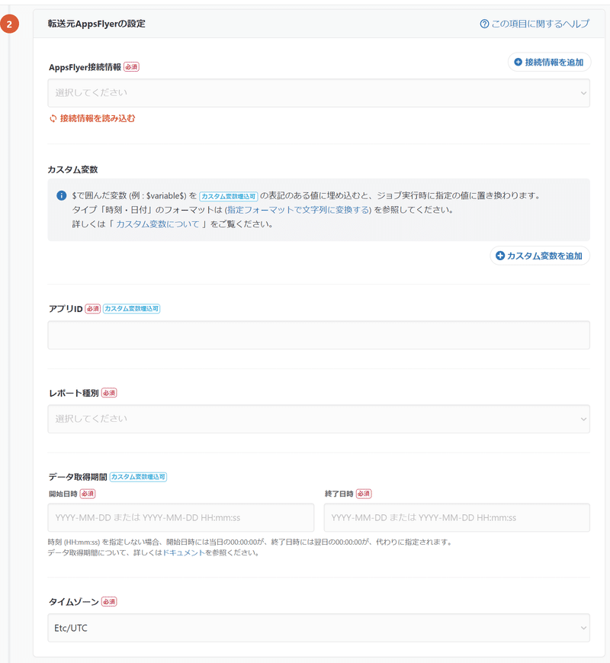Viewport: 610px width, 663px height.
Task: Click 転送元AppsFlyerの設定 heading
Action: point(96,24)
